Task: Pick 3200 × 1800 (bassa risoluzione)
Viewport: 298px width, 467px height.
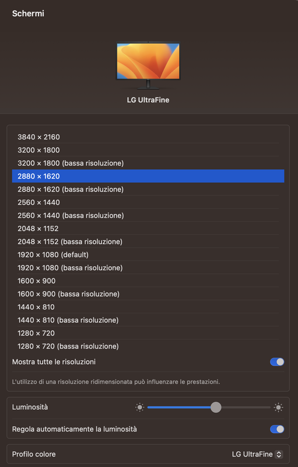Action: [x=148, y=163]
